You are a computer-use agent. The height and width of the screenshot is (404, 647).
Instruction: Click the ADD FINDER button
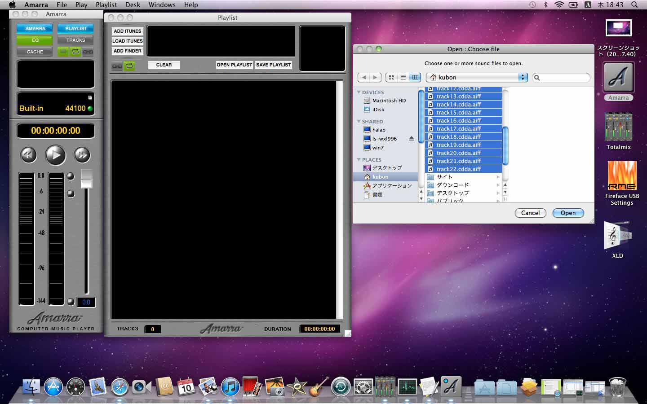[x=128, y=51]
